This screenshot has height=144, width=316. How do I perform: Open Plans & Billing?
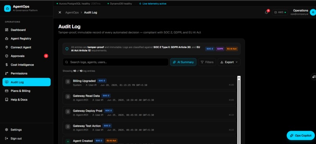click(27, 91)
